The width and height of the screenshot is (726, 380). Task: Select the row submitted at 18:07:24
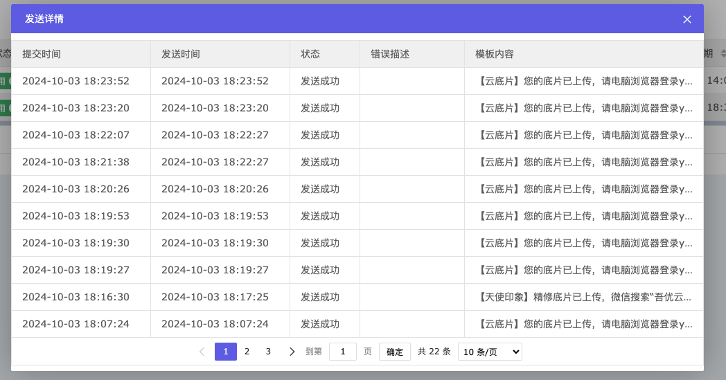76,324
